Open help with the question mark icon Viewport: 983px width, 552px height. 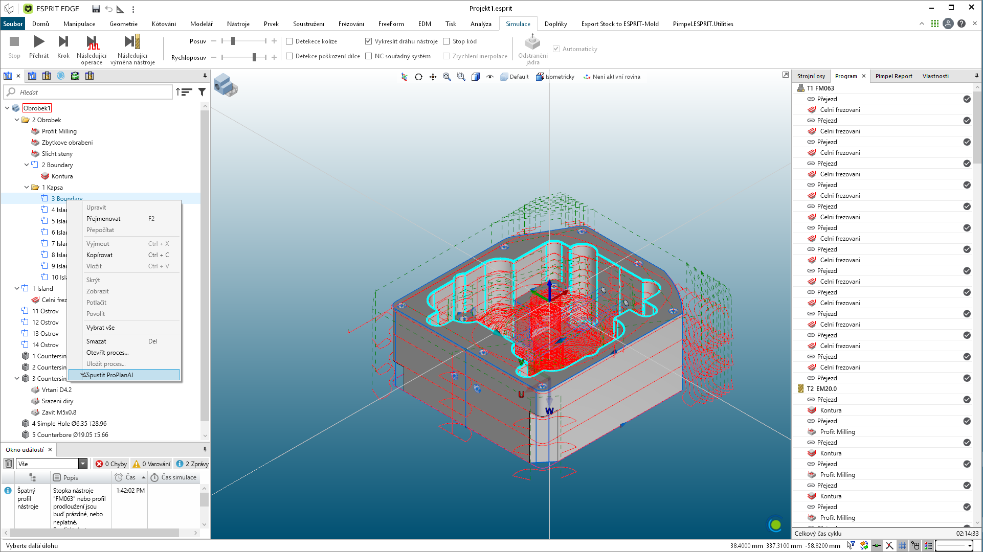(x=962, y=24)
